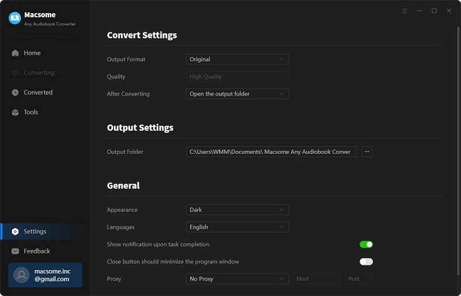
Task: Click the 'Languages' label
Action: pyautogui.click(x=121, y=227)
